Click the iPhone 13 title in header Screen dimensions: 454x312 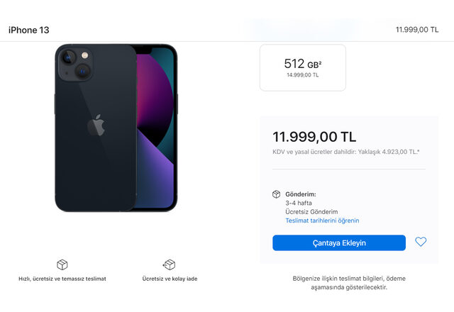point(28,30)
